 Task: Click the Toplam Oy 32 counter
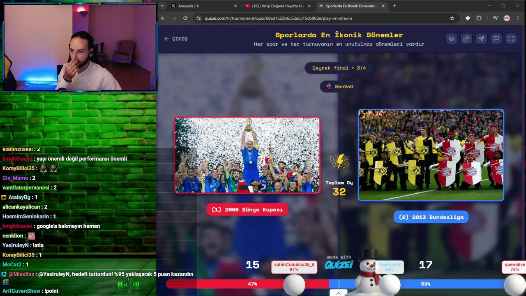pyautogui.click(x=339, y=189)
